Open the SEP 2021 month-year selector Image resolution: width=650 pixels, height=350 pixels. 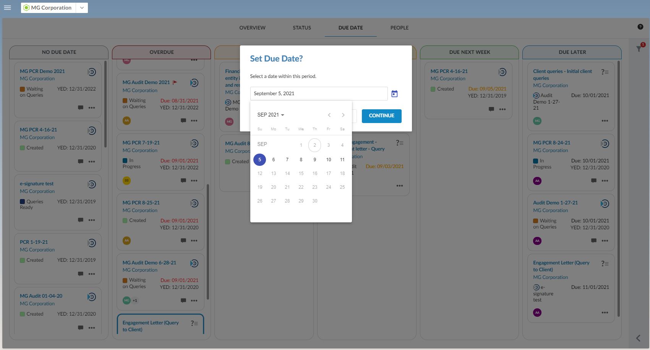[x=271, y=115]
